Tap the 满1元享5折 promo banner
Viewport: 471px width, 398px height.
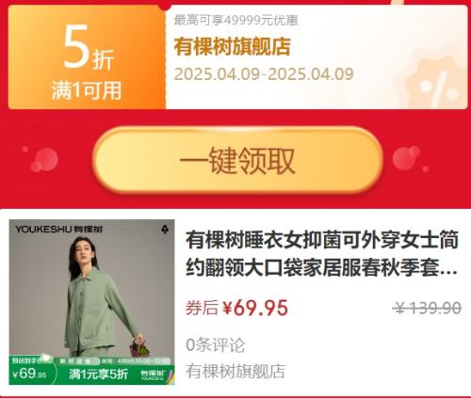click(x=98, y=374)
